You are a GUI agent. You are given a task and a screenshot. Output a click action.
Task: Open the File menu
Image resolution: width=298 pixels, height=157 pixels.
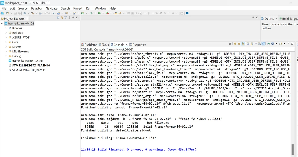tap(4, 8)
